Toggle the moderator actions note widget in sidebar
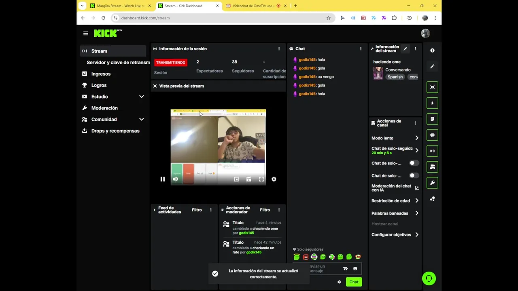The image size is (518, 291). click(432, 119)
